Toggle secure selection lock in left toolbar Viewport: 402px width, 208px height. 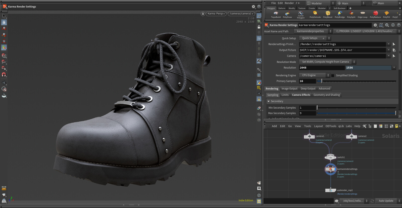(4, 22)
